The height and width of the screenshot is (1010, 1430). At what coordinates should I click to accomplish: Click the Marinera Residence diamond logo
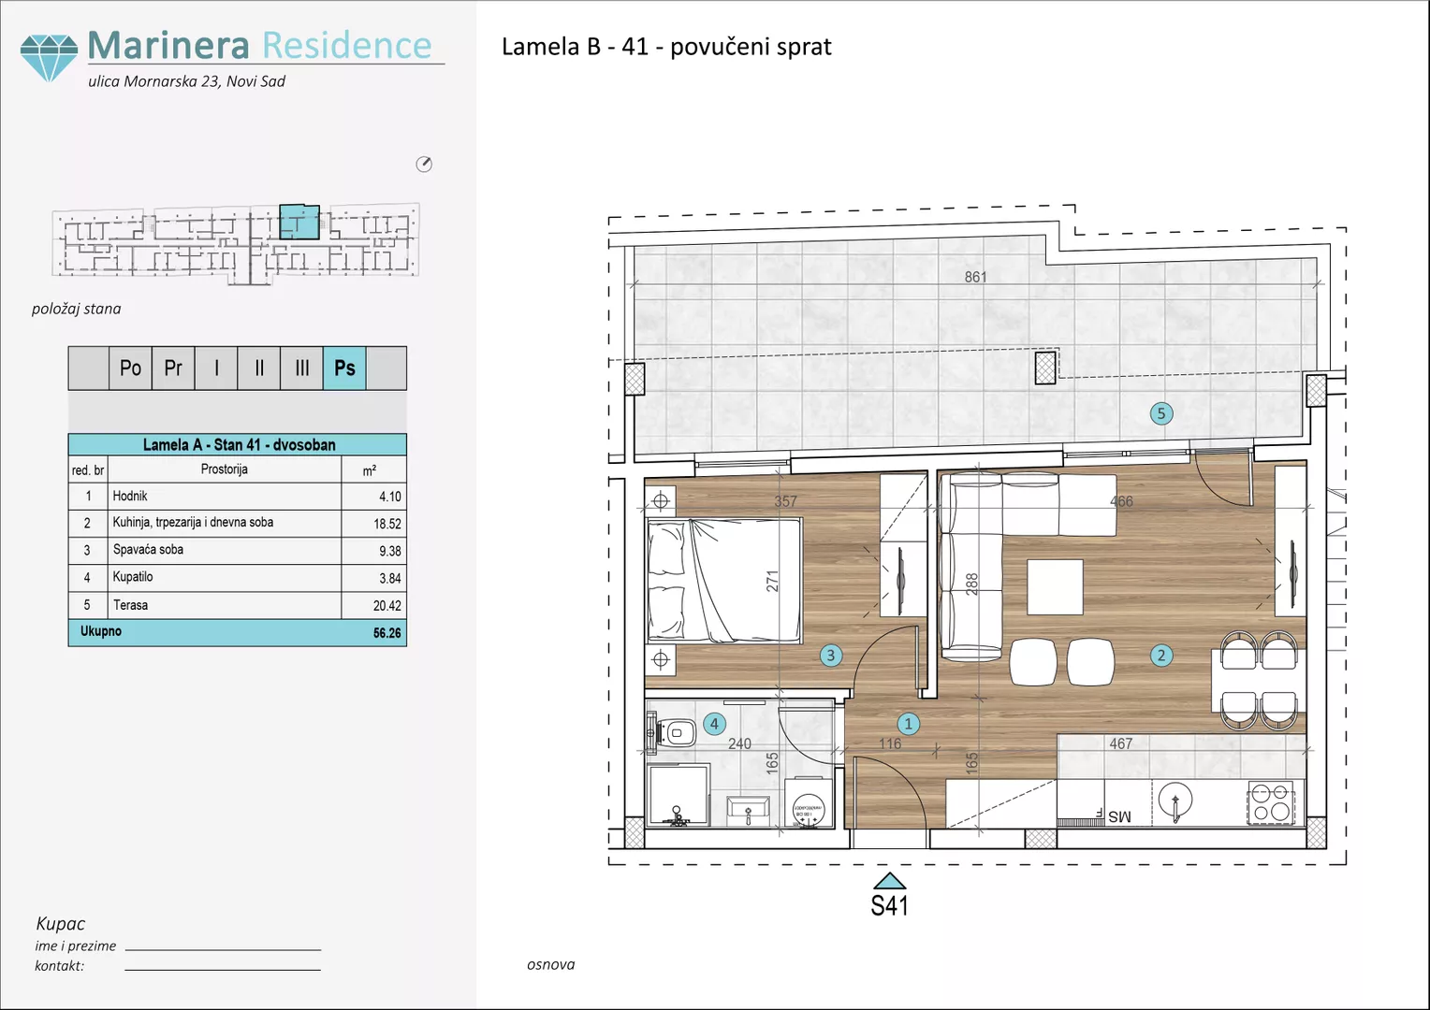coord(50,58)
